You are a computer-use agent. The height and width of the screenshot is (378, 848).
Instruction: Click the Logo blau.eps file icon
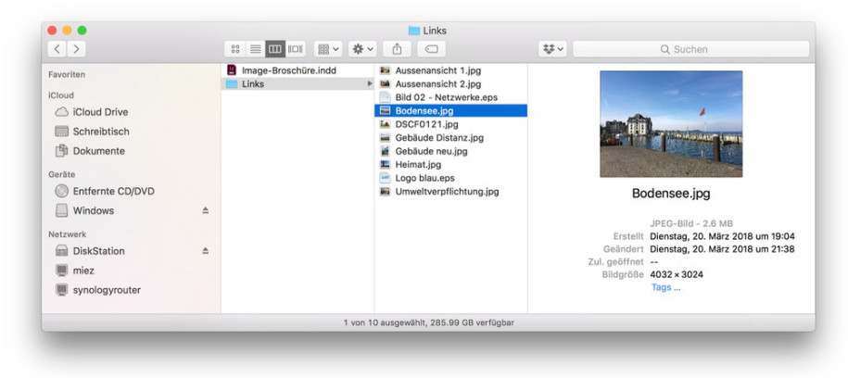385,178
